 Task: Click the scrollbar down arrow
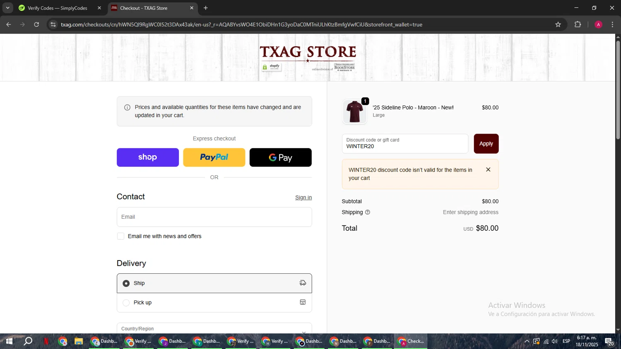(x=618, y=330)
